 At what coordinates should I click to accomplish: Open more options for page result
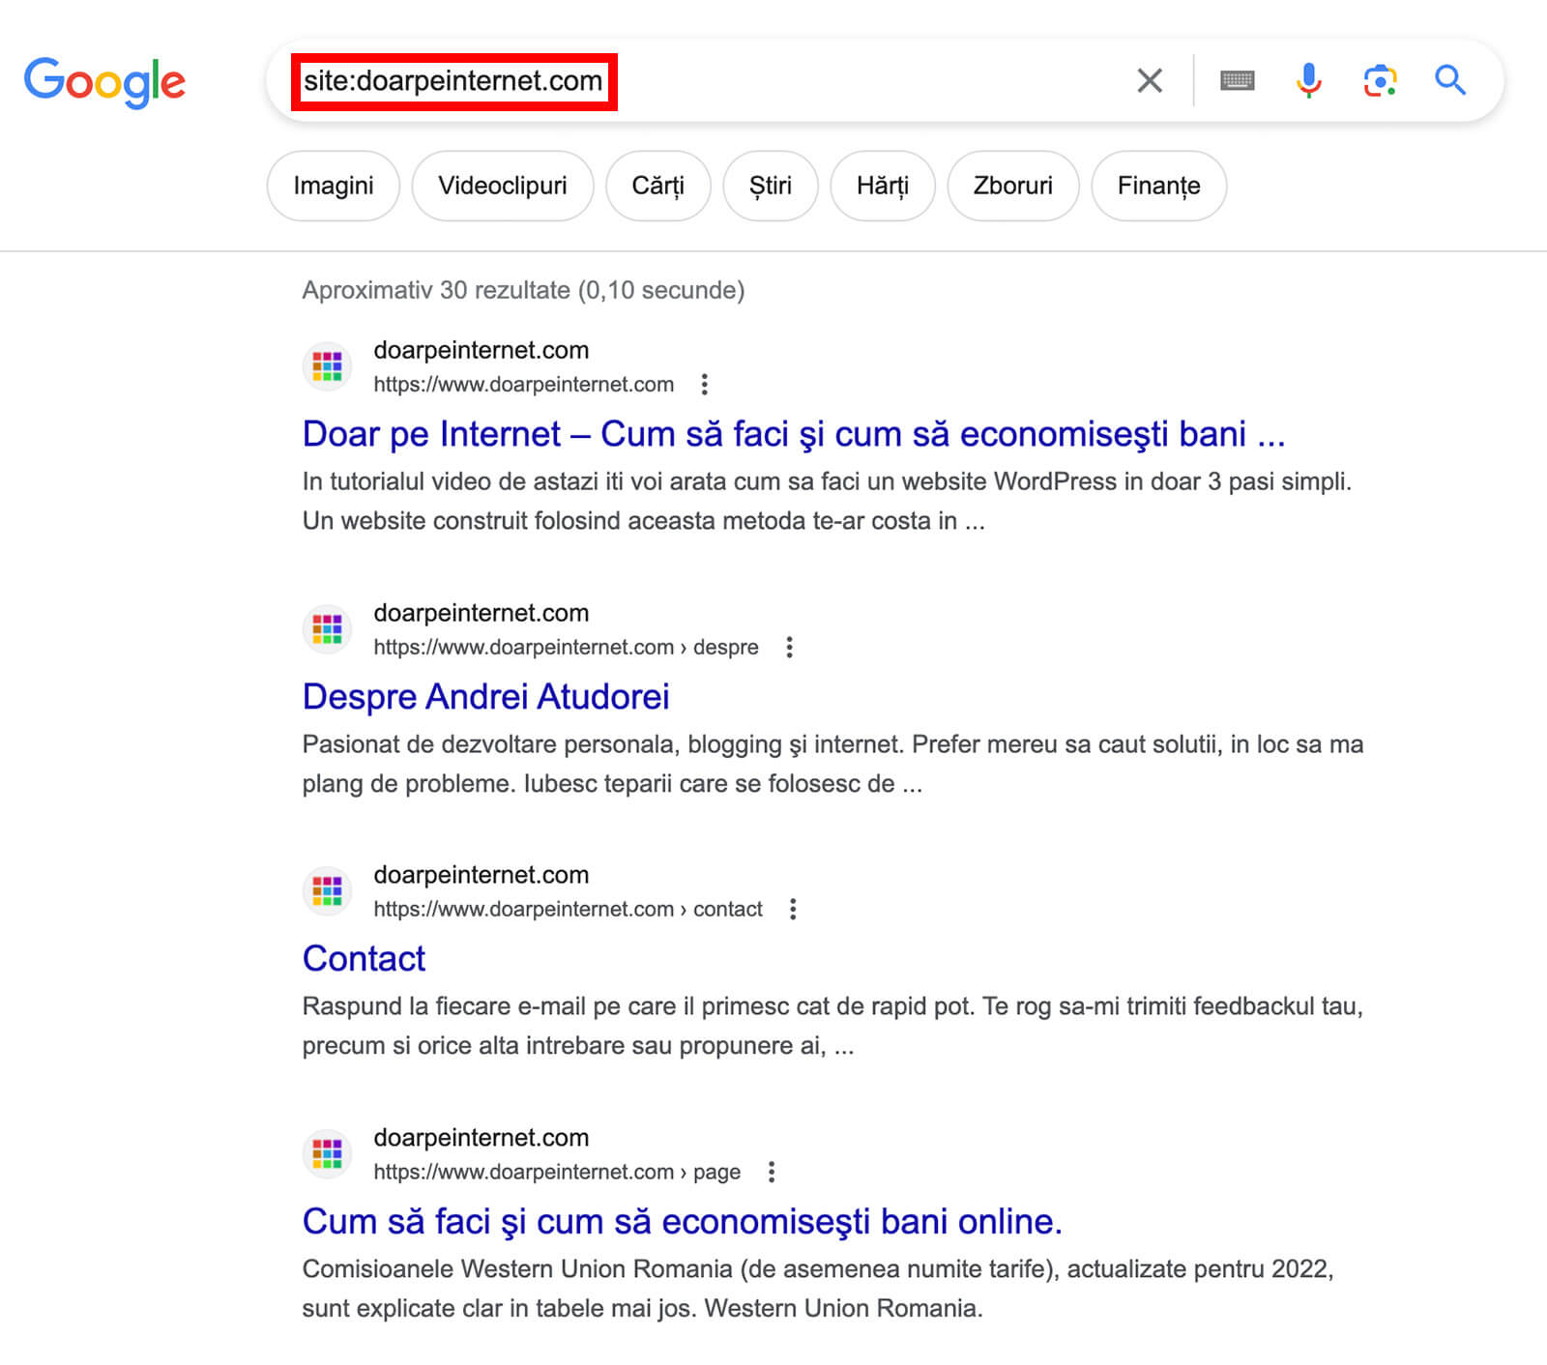(772, 1173)
